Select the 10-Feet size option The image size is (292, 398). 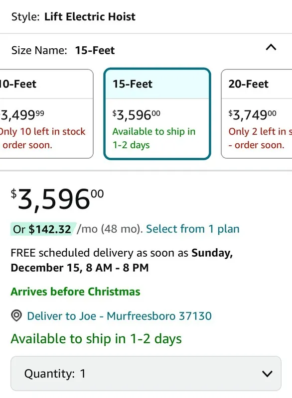pyautogui.click(x=46, y=114)
